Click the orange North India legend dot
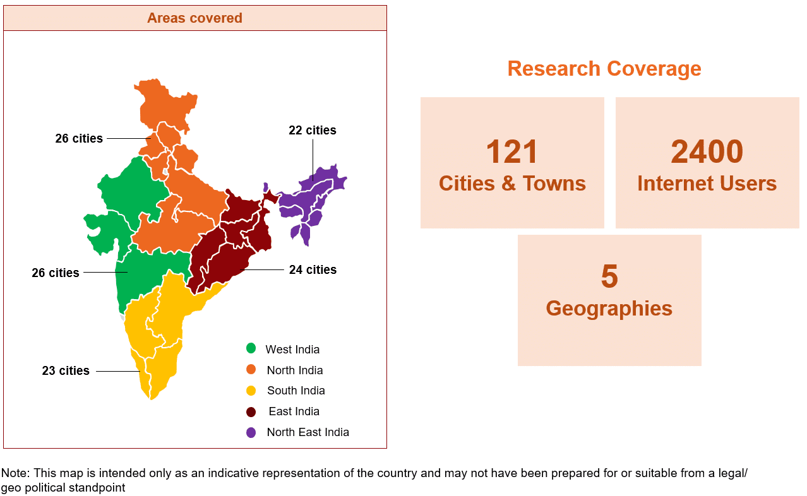807x496 pixels. point(251,370)
